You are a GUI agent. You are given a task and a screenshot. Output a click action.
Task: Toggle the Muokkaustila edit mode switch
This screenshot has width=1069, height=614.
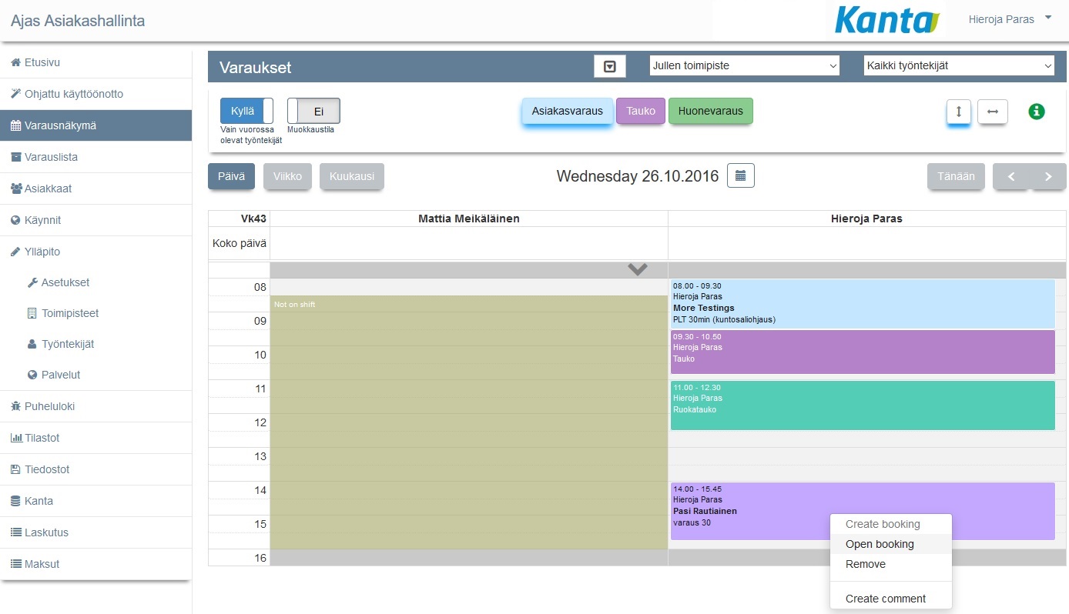pos(313,111)
